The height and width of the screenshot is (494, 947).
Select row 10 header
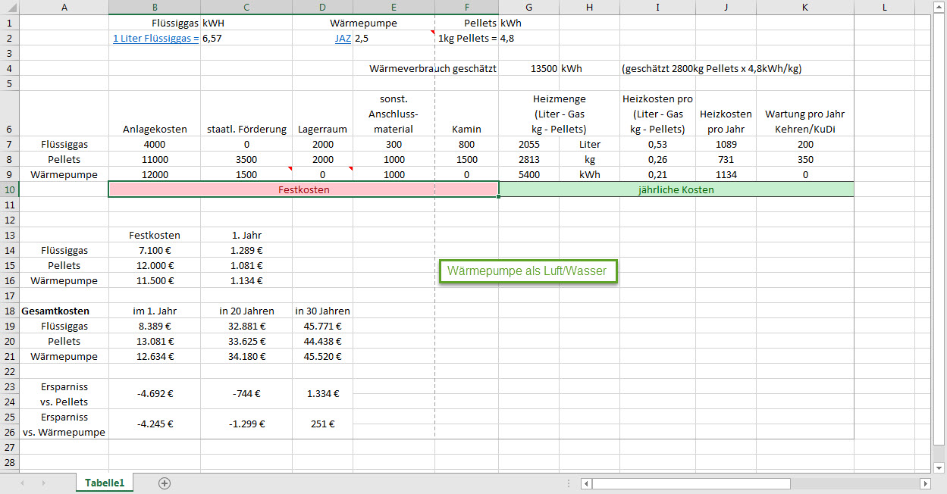tap(9, 189)
